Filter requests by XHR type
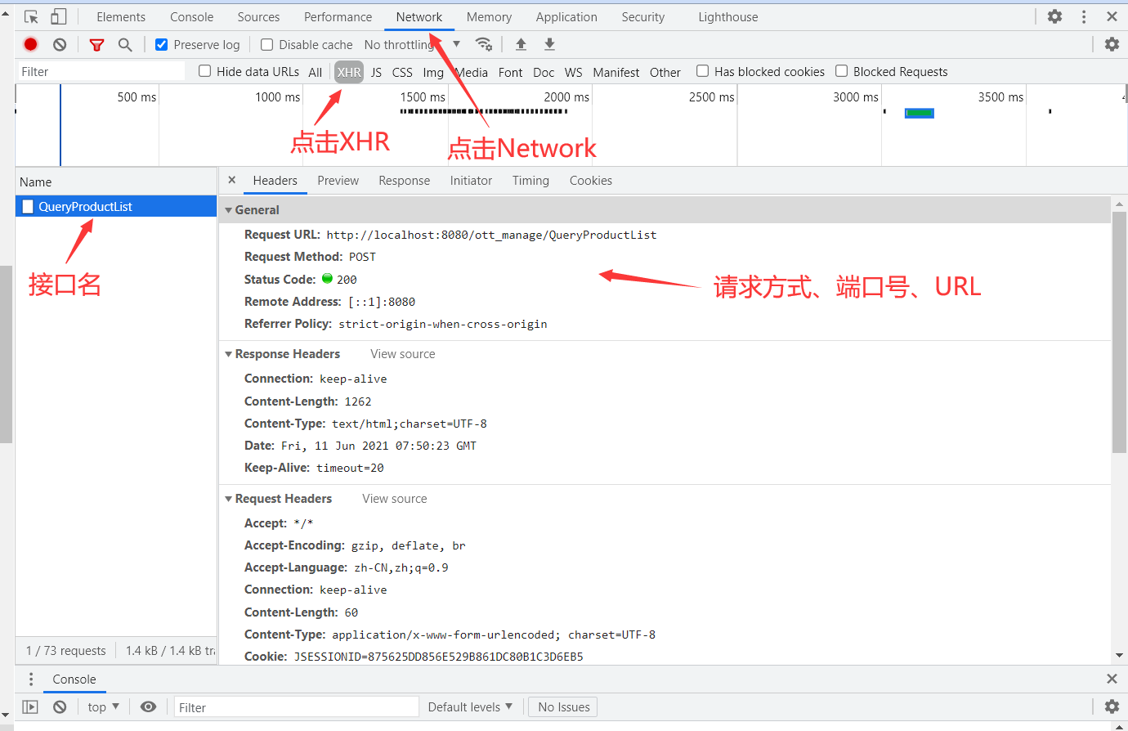The height and width of the screenshot is (731, 1128). point(348,72)
